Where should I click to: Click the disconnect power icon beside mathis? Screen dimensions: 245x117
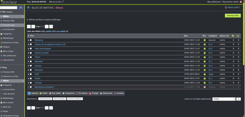pos(241,2)
